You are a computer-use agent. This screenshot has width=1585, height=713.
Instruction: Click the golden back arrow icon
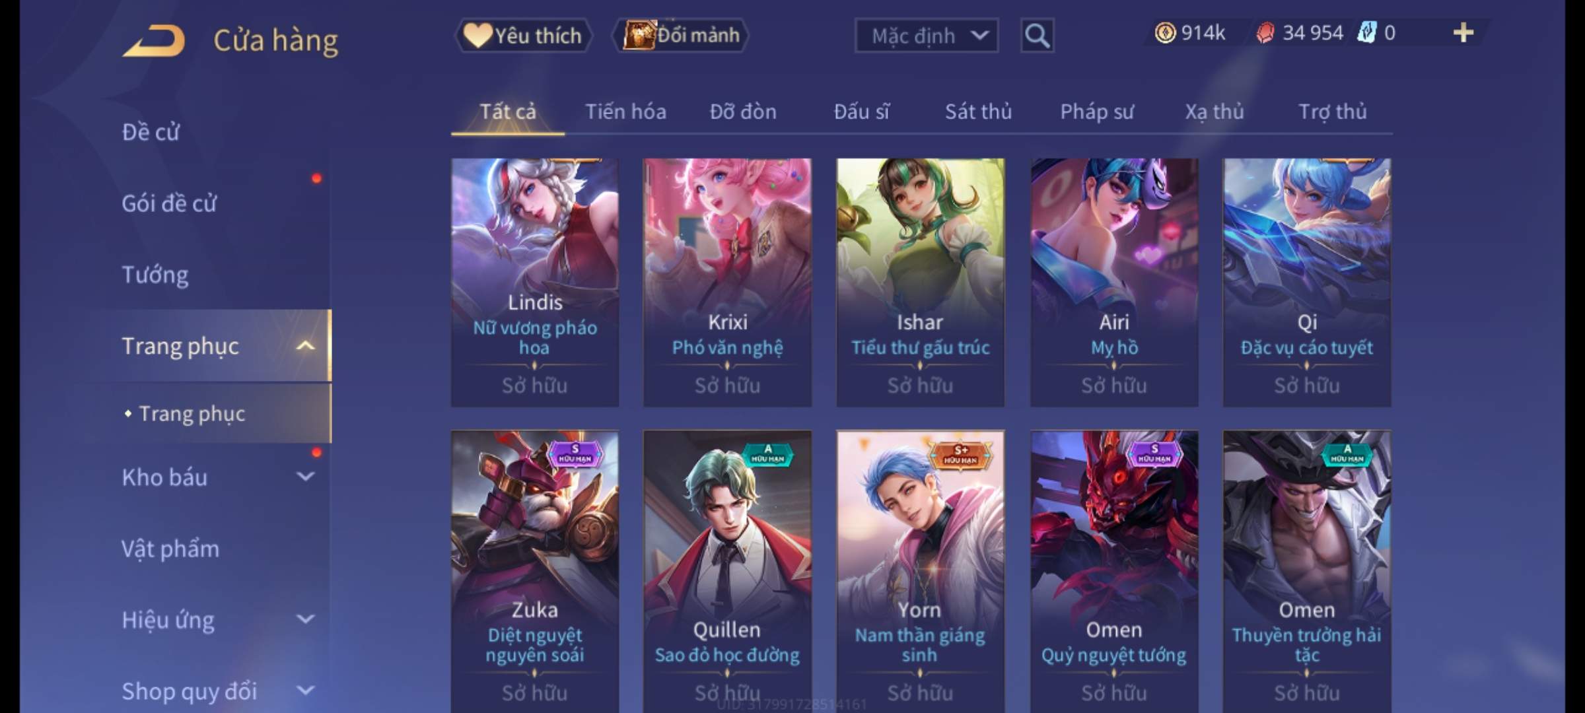coord(154,40)
